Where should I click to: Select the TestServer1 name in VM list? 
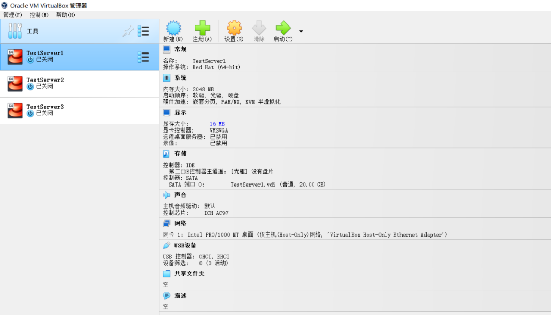click(44, 53)
